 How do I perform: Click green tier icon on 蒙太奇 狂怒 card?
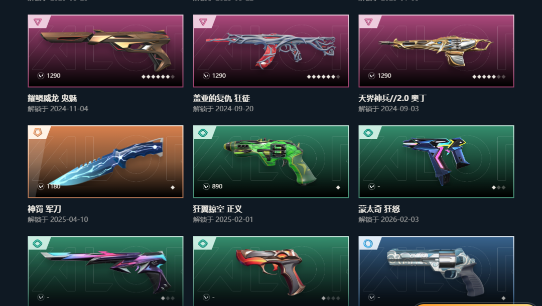tap(368, 133)
